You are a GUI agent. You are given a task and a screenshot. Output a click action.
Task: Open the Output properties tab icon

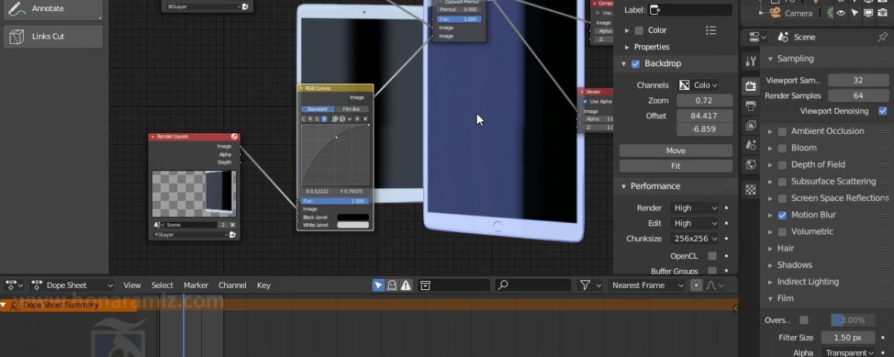point(751,106)
